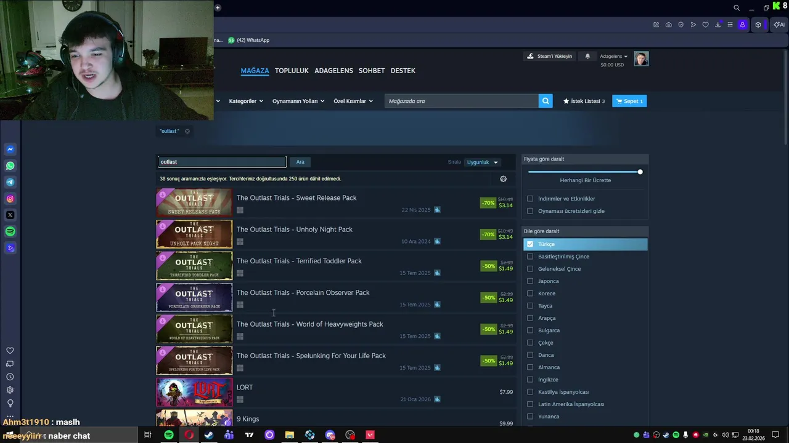Open the DESTEK menu item
The image size is (789, 443).
click(x=403, y=71)
